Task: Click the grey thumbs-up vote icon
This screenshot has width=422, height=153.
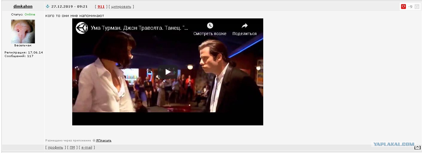Action: pos(417,7)
